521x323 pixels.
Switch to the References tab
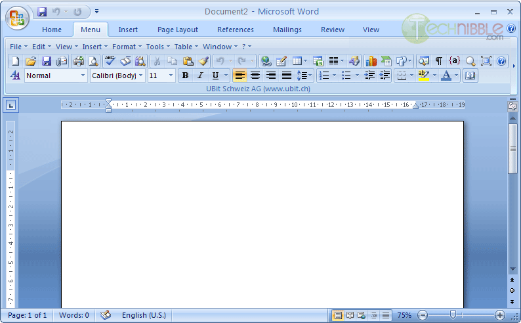coord(236,30)
